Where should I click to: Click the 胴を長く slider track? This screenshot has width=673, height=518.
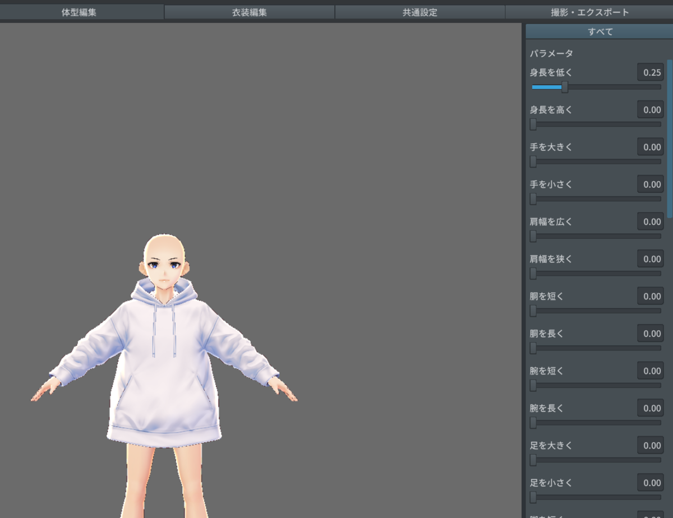pyautogui.click(x=596, y=348)
